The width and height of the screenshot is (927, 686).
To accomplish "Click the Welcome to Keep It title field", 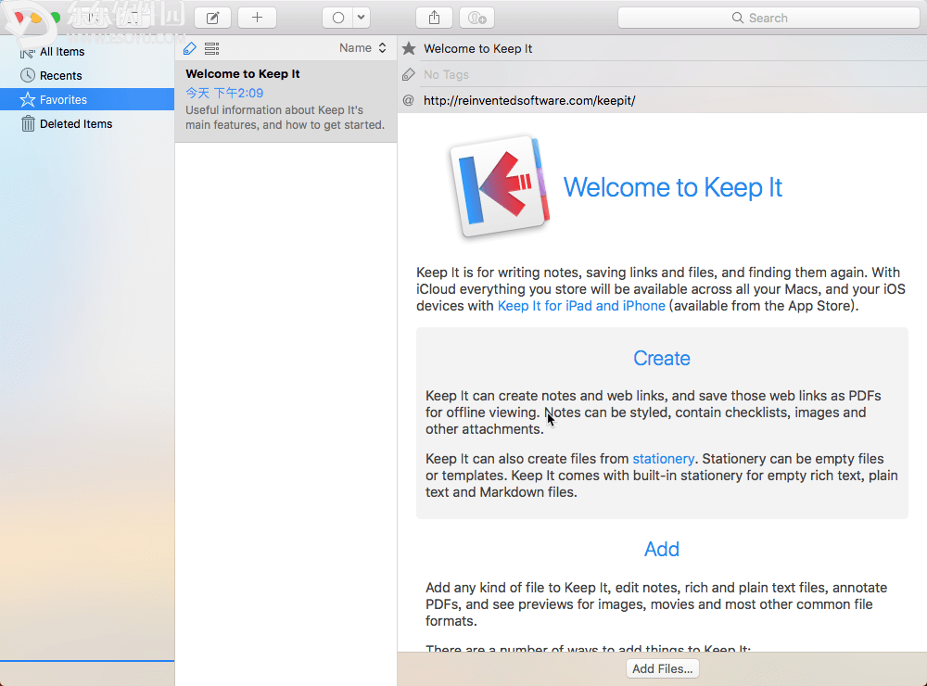I will (x=671, y=48).
